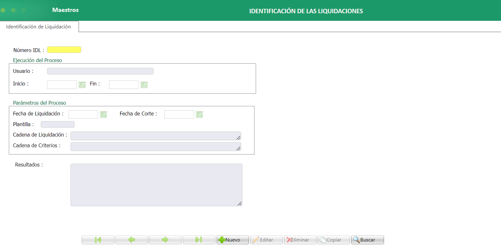Go to the next record
The image size is (501, 245).
(x=165, y=240)
